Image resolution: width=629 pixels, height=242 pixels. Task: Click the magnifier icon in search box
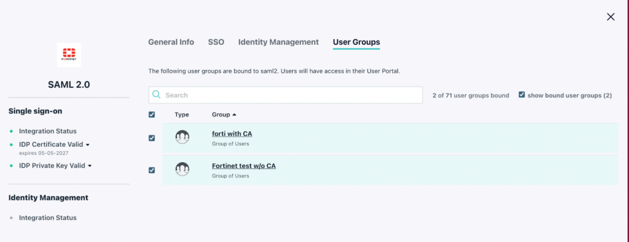point(157,95)
